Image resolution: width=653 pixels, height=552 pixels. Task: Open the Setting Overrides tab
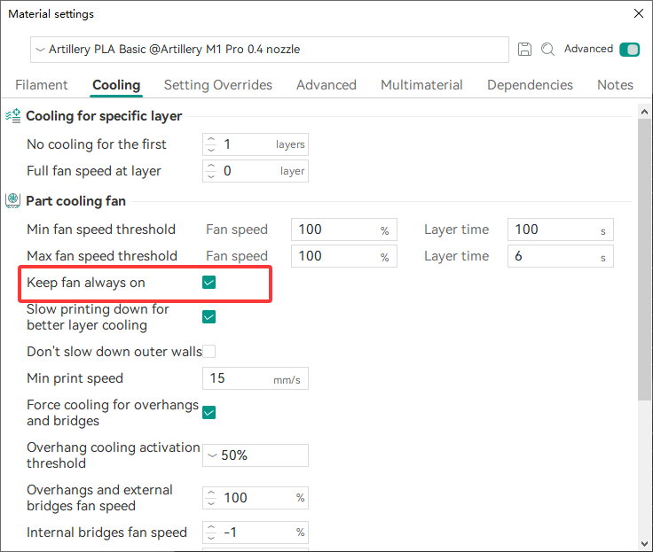click(218, 85)
